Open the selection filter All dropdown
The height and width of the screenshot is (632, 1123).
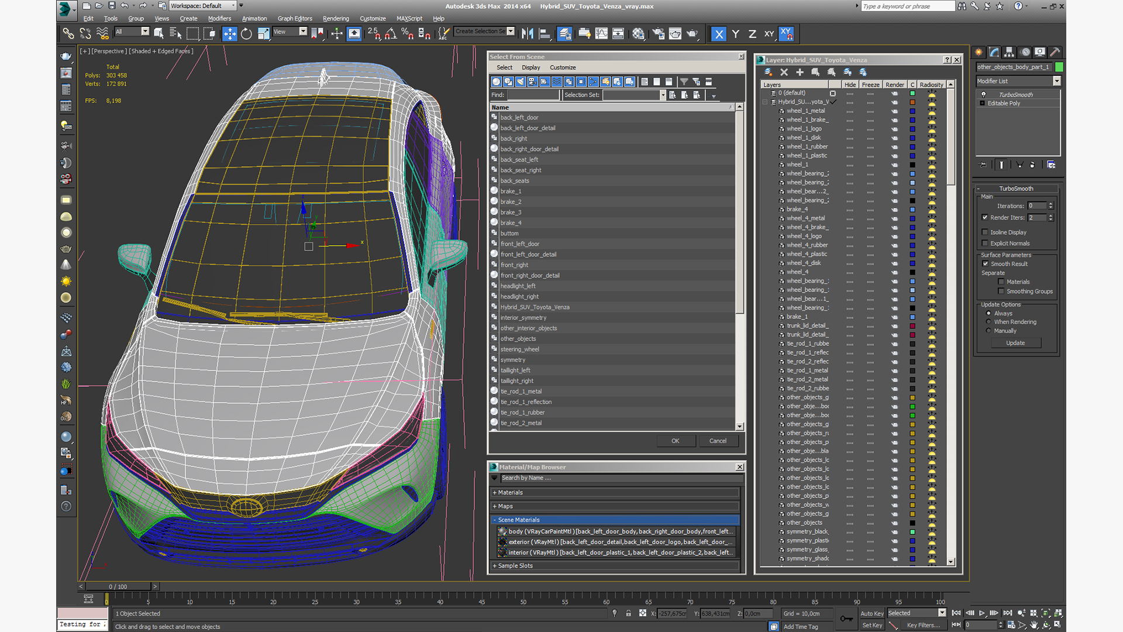tap(132, 32)
